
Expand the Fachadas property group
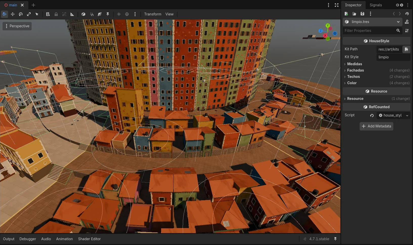pos(376,70)
